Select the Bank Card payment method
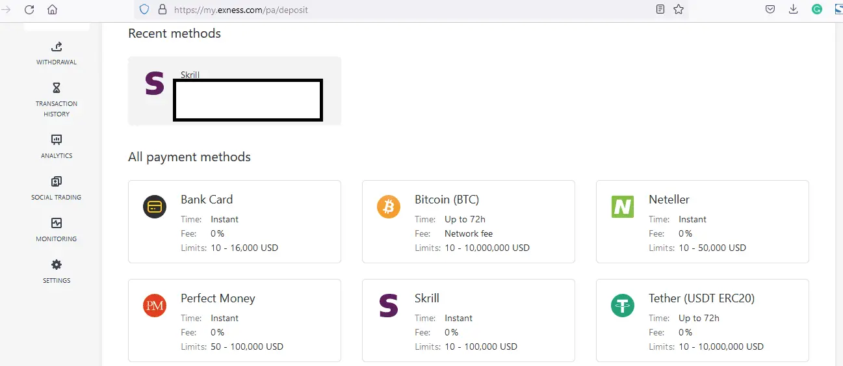The height and width of the screenshot is (366, 843). tap(234, 222)
